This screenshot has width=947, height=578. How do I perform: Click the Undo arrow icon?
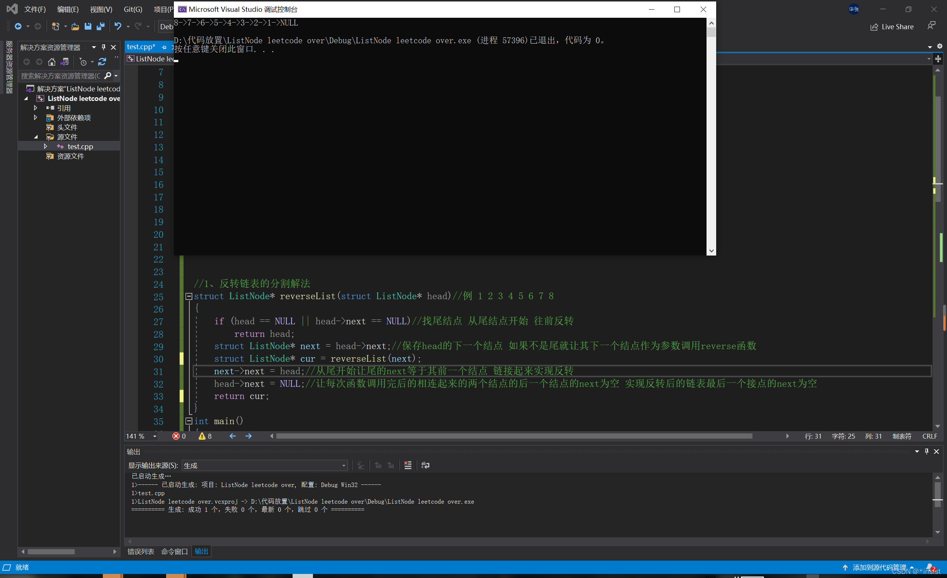pyautogui.click(x=118, y=26)
